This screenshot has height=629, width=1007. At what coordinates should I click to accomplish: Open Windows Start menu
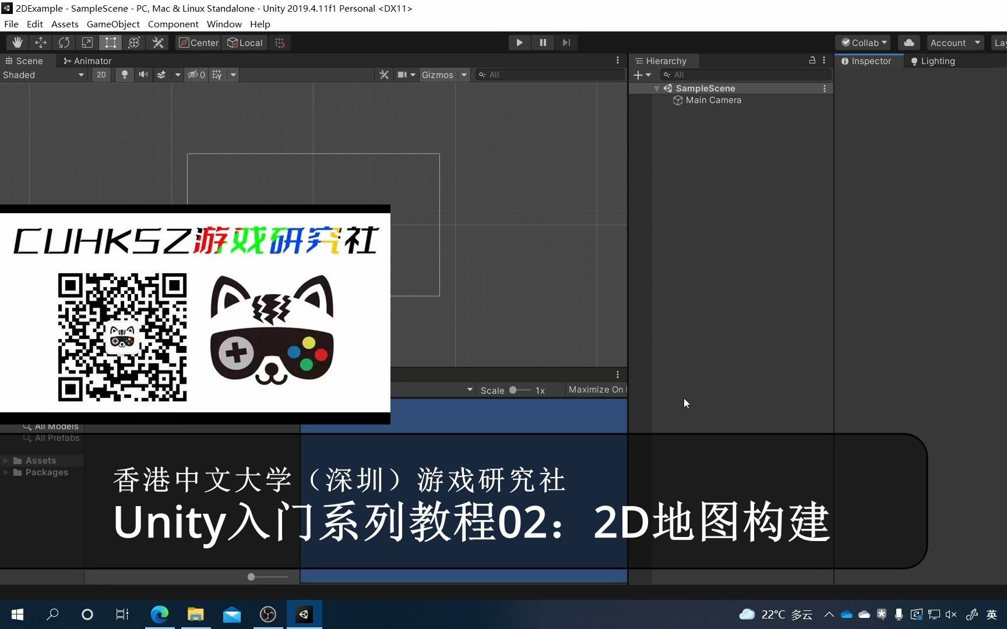pos(17,614)
